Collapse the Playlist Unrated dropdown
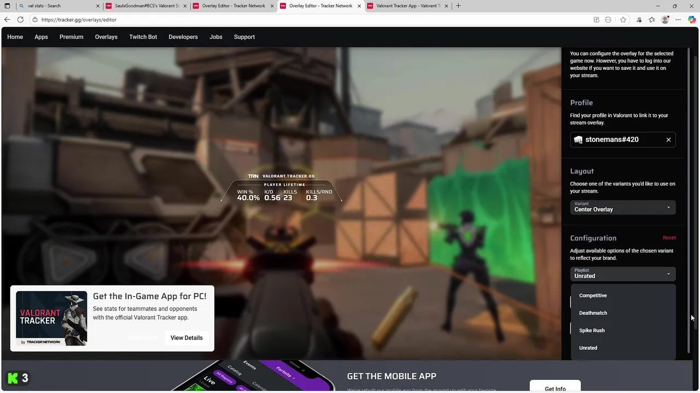The image size is (700, 393). coord(623,273)
